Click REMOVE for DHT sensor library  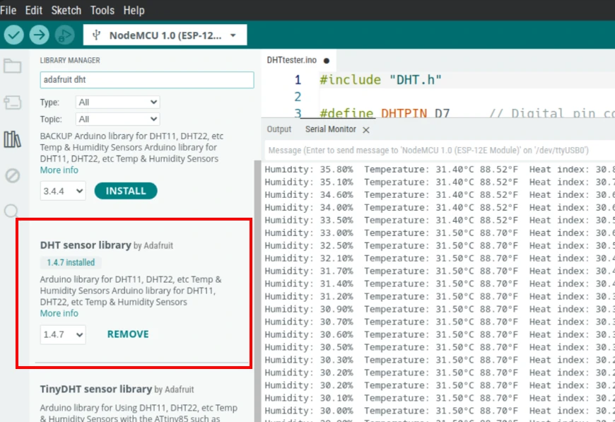[x=128, y=334]
